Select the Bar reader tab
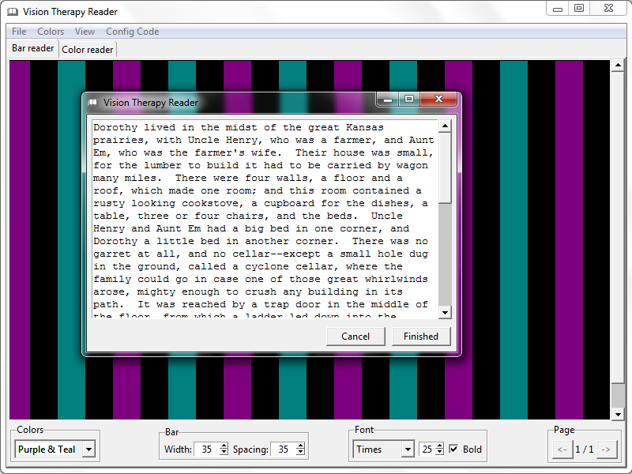 [32, 49]
